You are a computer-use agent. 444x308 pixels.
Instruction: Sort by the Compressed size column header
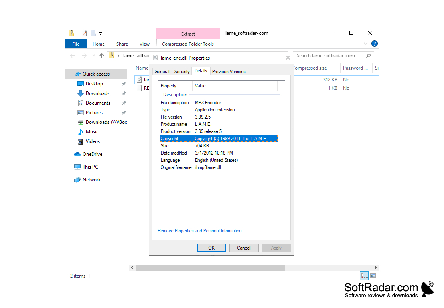(310, 68)
